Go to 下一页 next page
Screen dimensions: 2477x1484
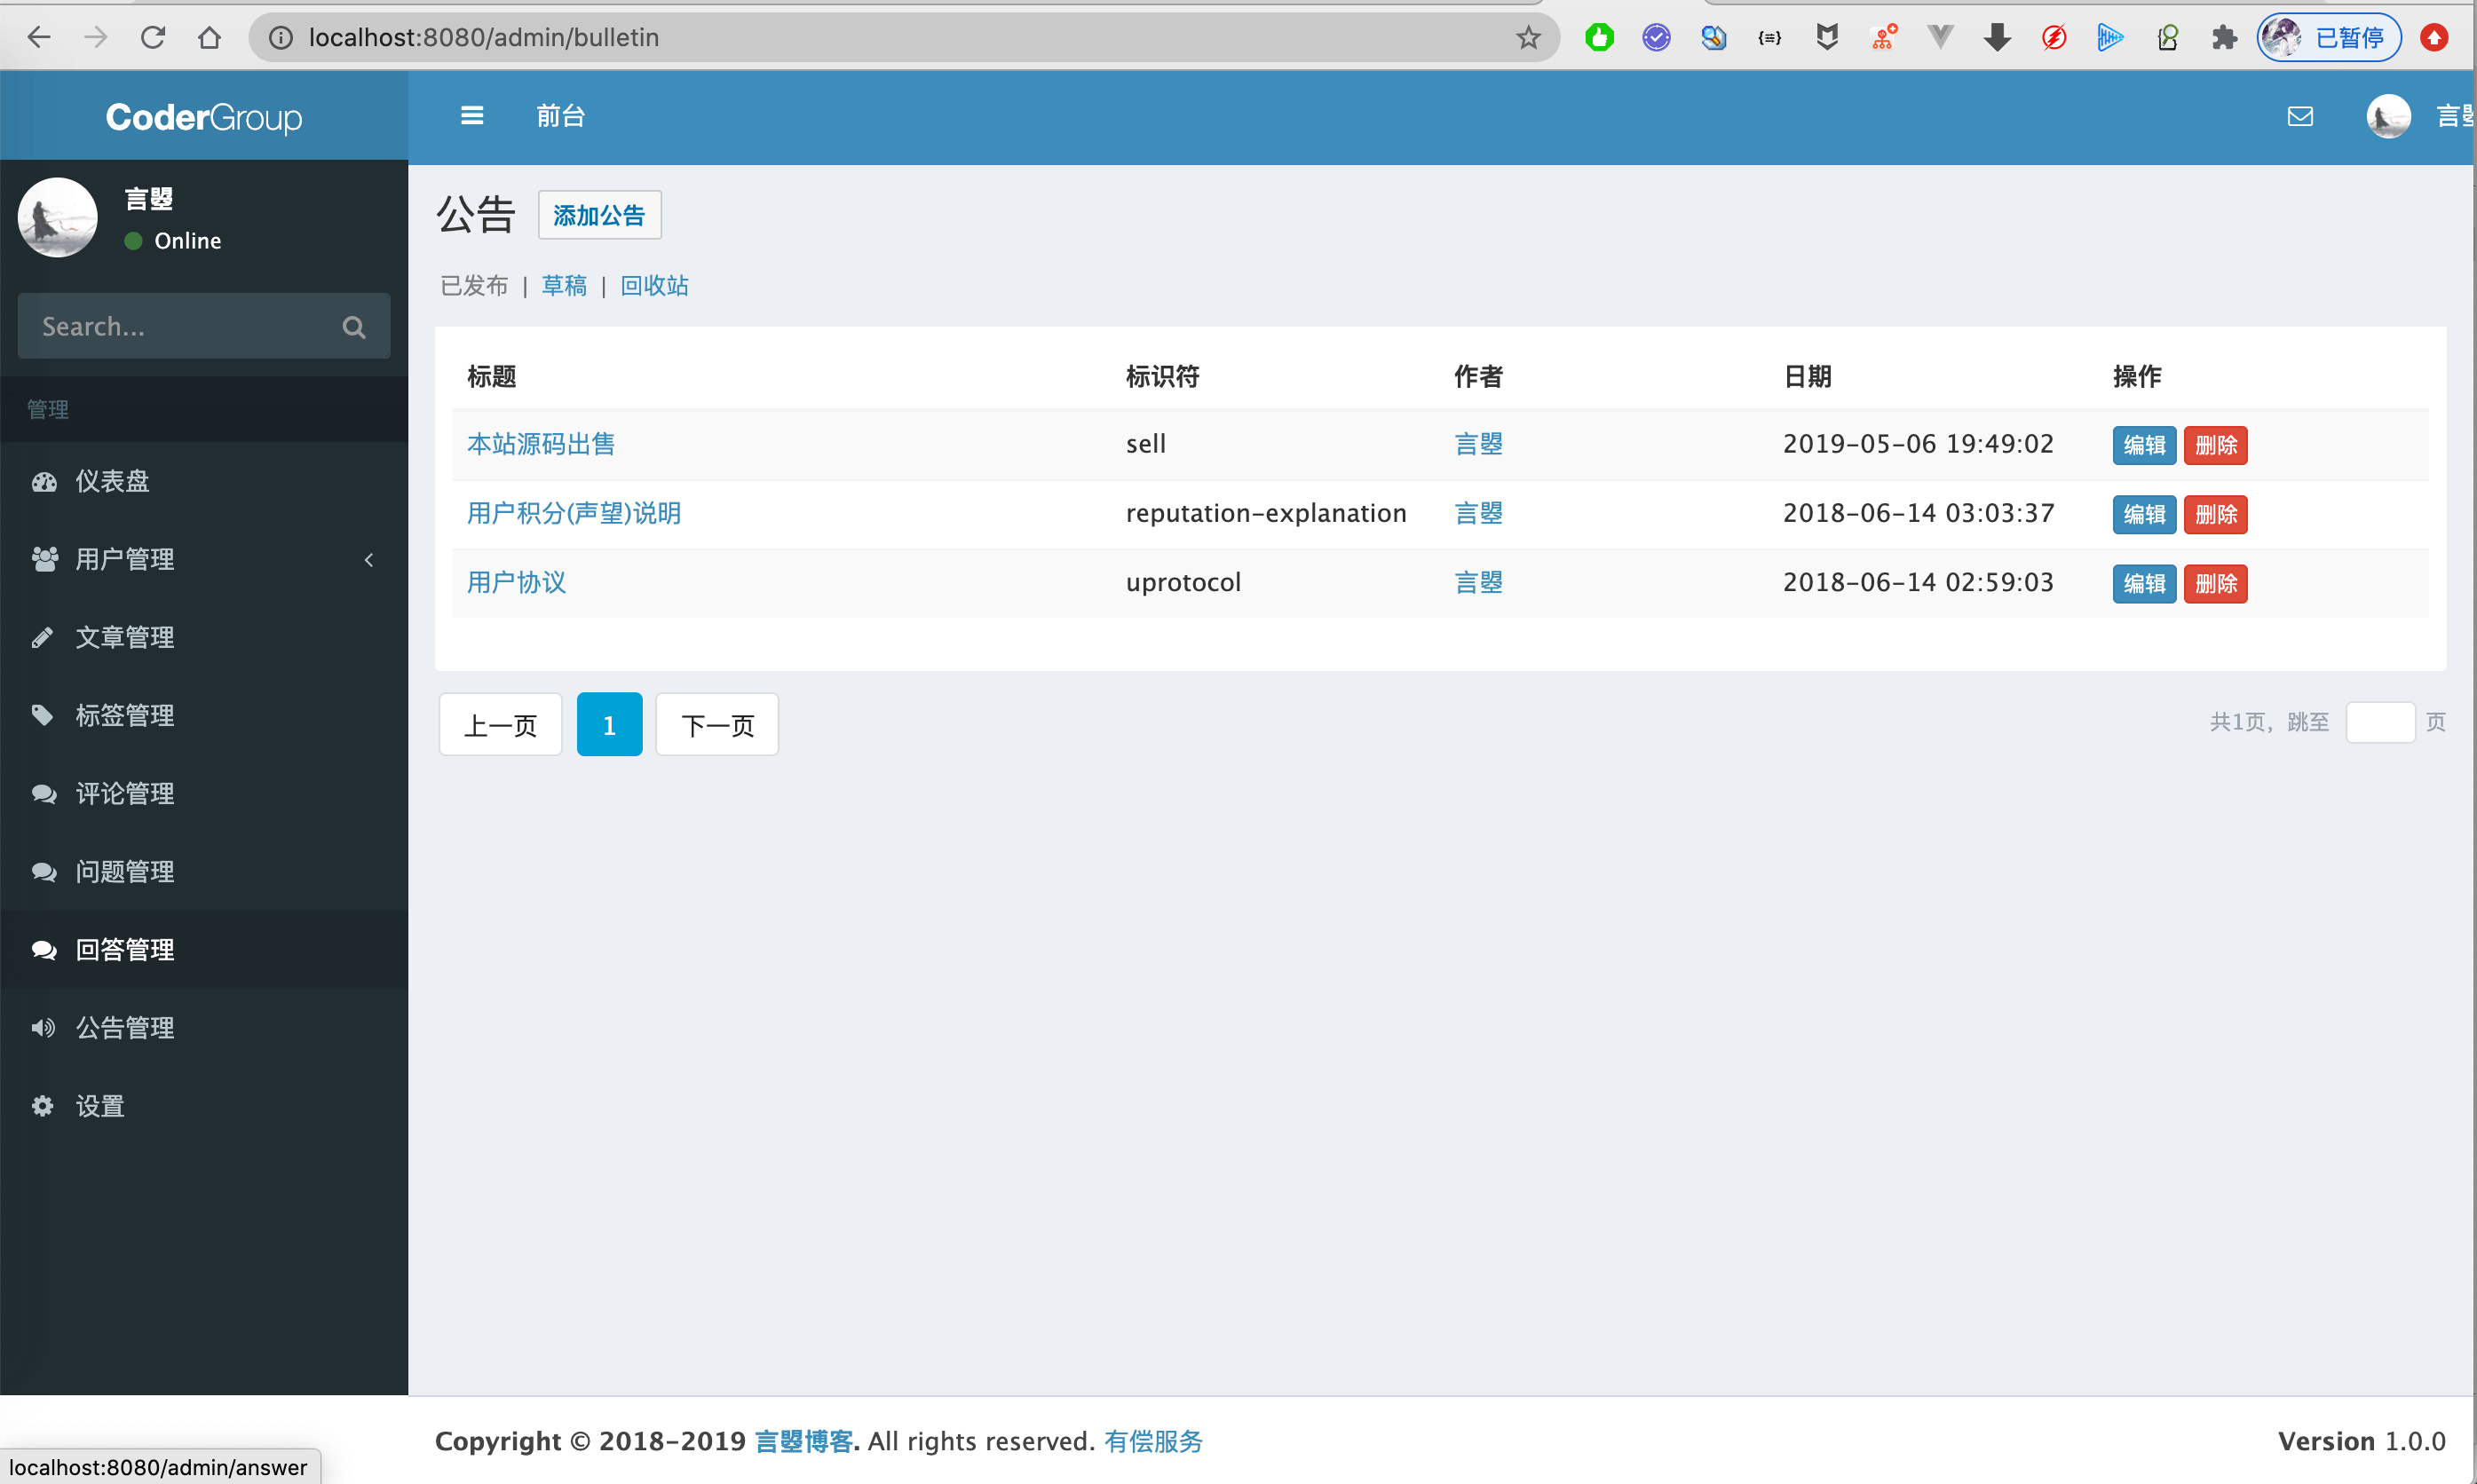(x=717, y=725)
